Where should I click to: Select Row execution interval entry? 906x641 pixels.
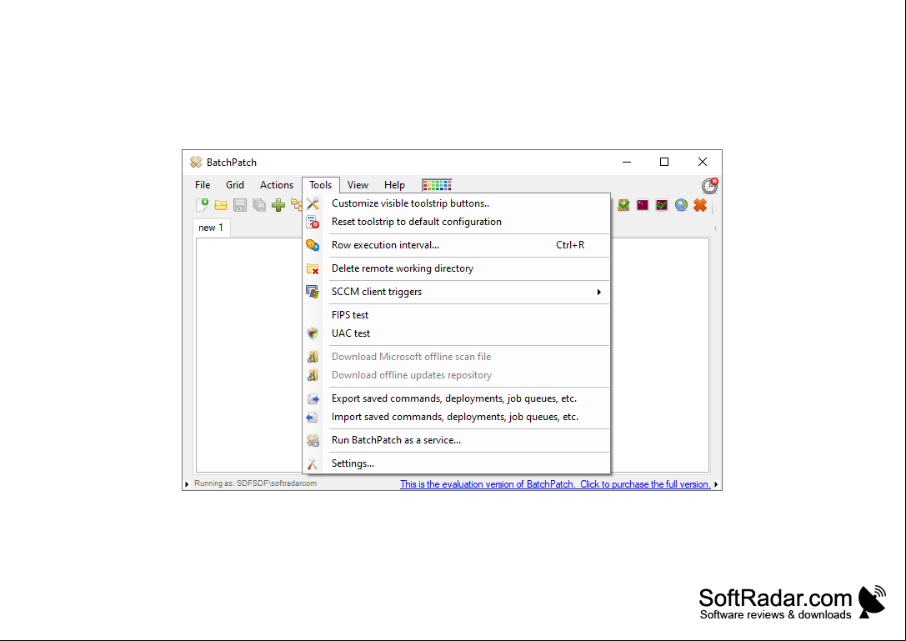(x=457, y=245)
